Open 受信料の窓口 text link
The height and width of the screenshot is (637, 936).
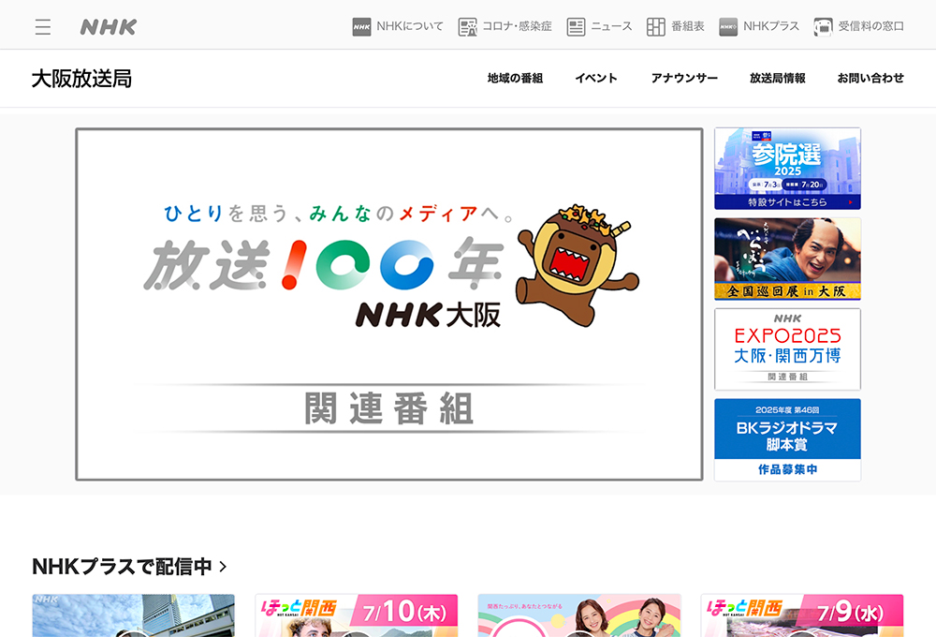870,26
